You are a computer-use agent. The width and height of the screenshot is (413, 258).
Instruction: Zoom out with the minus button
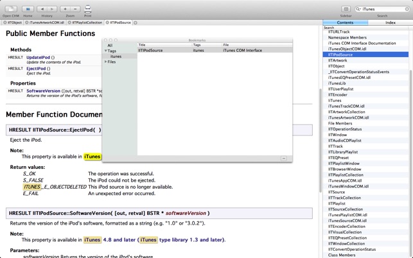click(75, 9)
